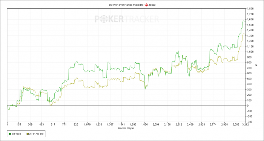Screen dimensions: 264x141
Task: Click the x-axis value 3,212
Action: (x=246, y=125)
